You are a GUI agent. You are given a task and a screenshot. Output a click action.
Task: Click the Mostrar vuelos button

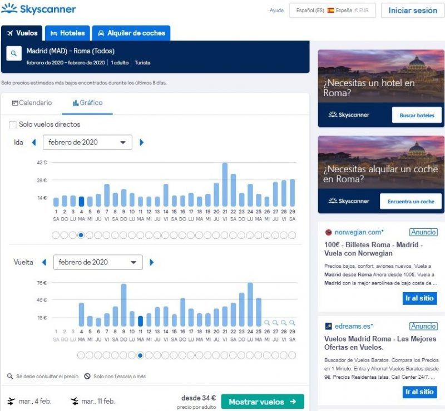(x=263, y=402)
